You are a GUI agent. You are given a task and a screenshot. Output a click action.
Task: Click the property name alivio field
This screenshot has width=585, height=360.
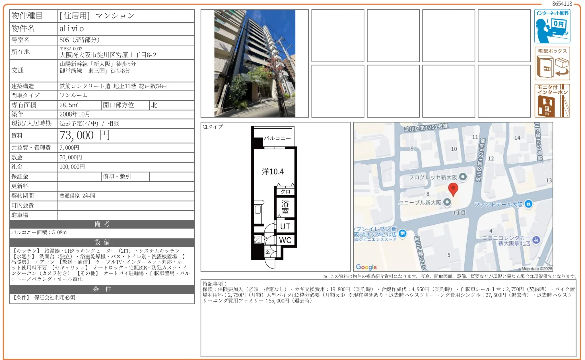pos(72,29)
